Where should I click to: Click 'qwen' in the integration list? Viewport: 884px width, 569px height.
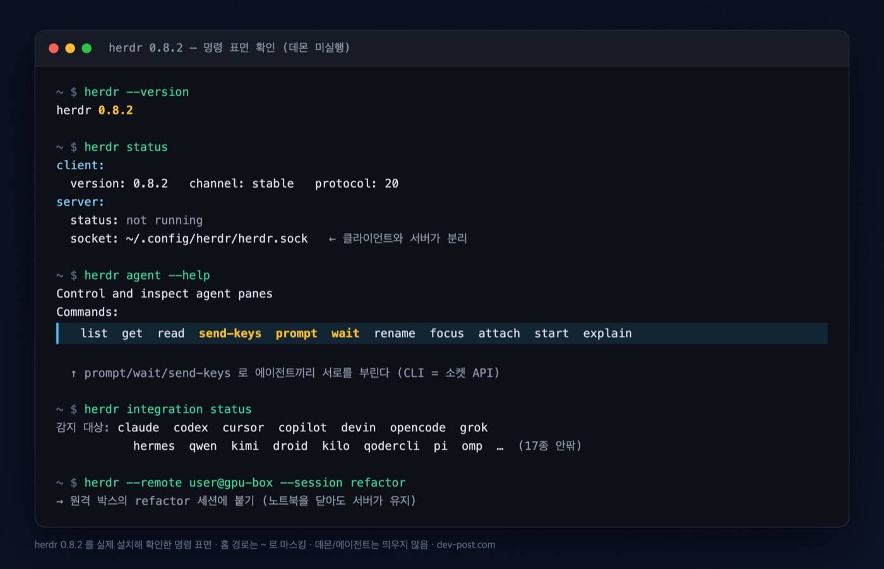[x=203, y=446]
